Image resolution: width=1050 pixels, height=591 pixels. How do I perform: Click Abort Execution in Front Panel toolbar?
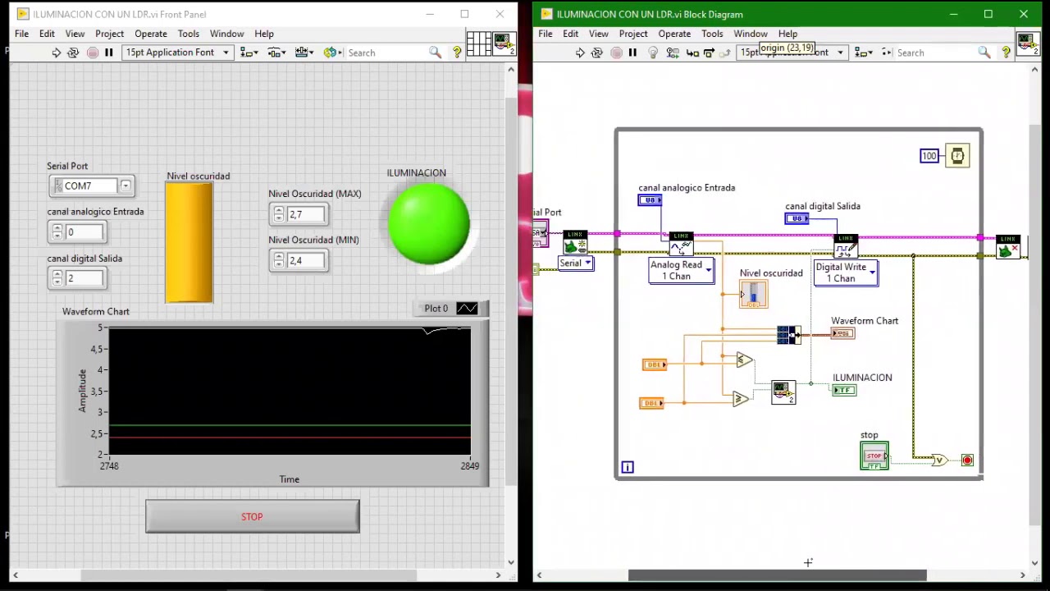coord(92,53)
